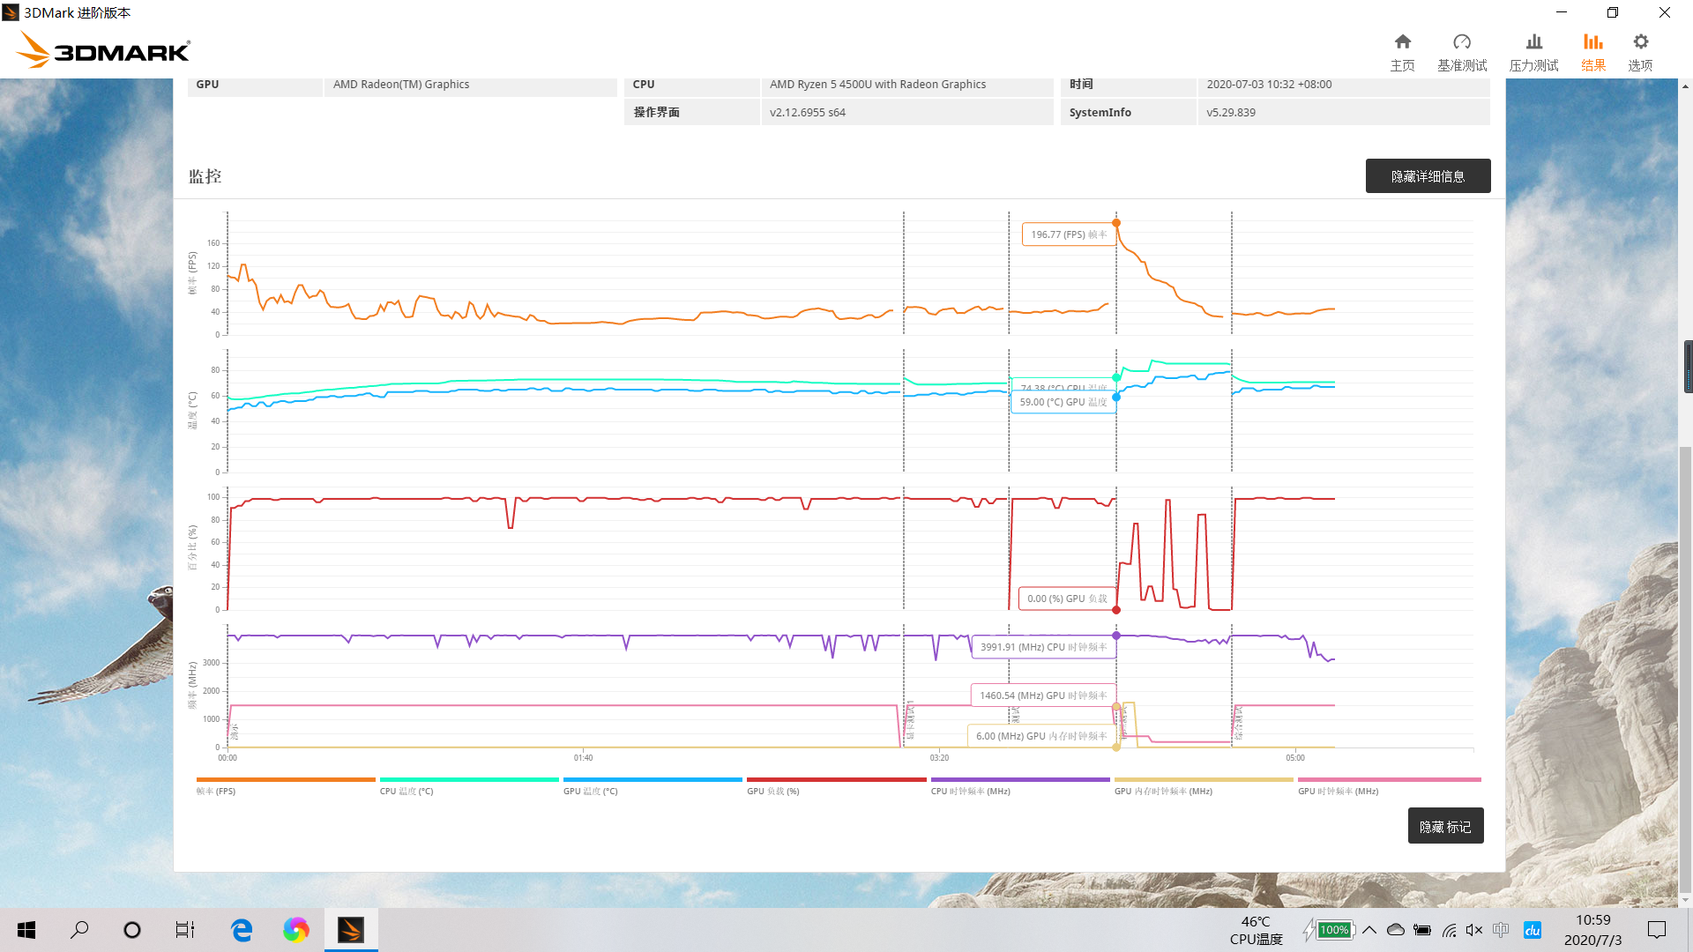Open Microsoft Edge from taskbar

point(242,930)
